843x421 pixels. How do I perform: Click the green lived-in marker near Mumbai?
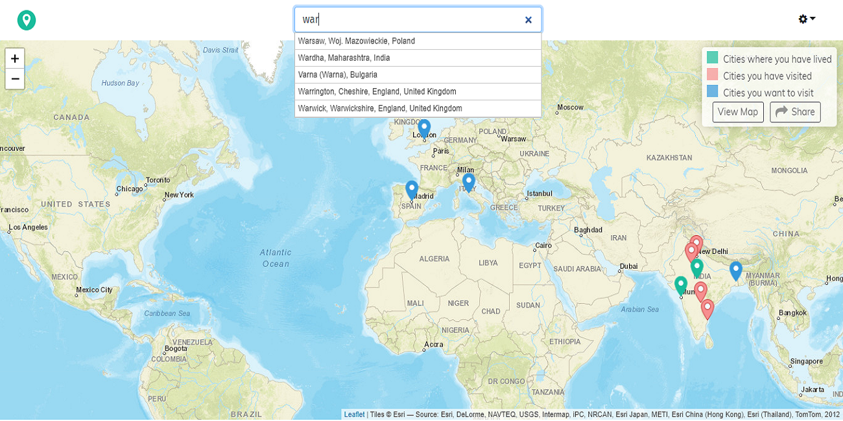point(681,284)
